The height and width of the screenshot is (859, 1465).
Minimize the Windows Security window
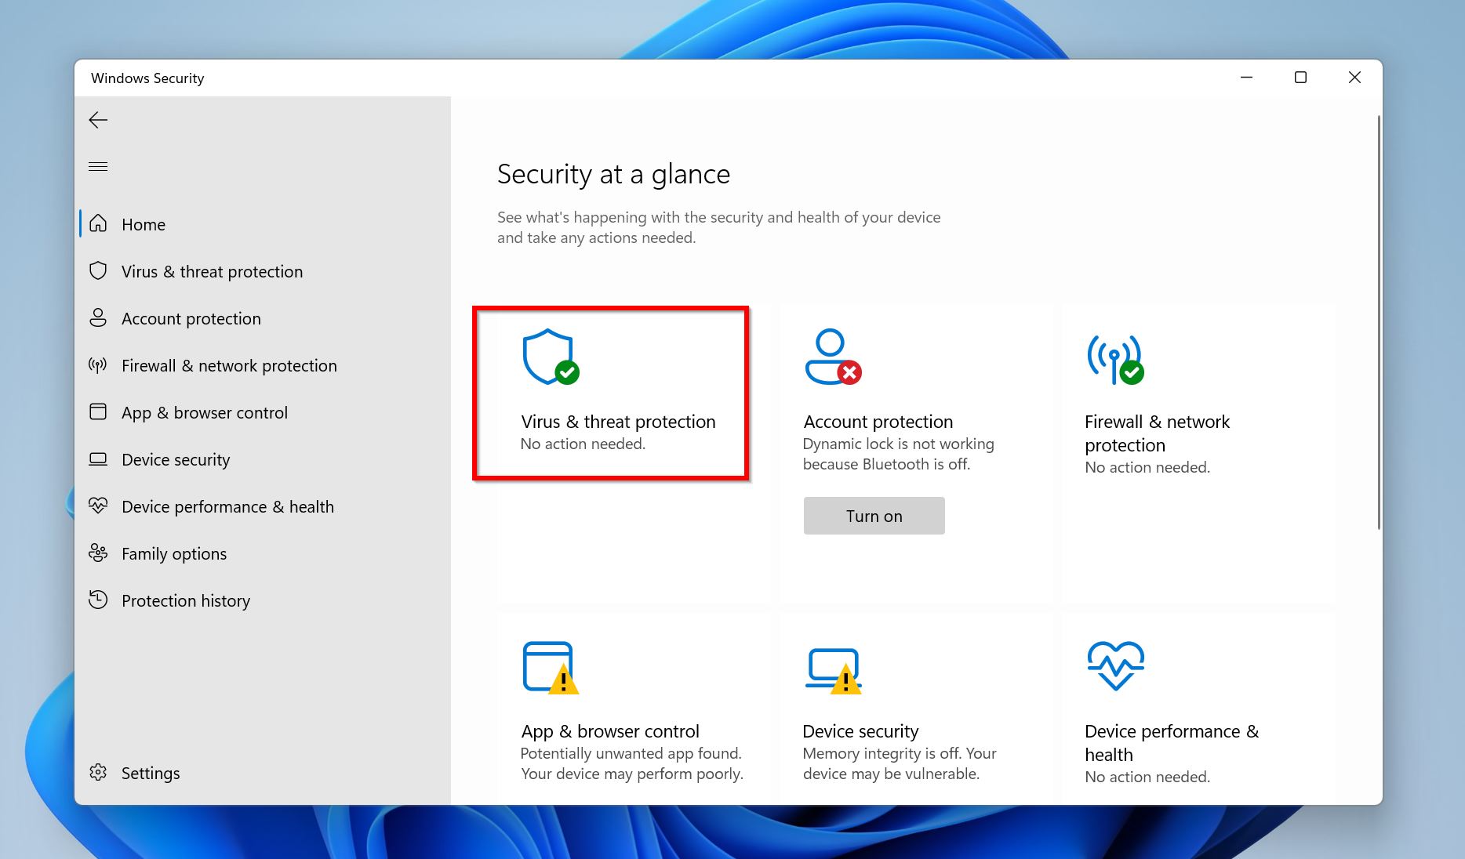(1246, 78)
